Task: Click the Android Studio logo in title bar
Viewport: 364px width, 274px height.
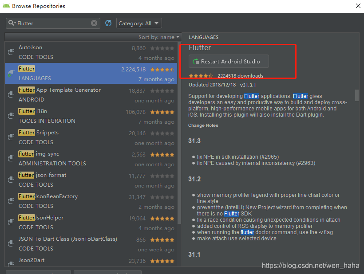Action: [6, 6]
